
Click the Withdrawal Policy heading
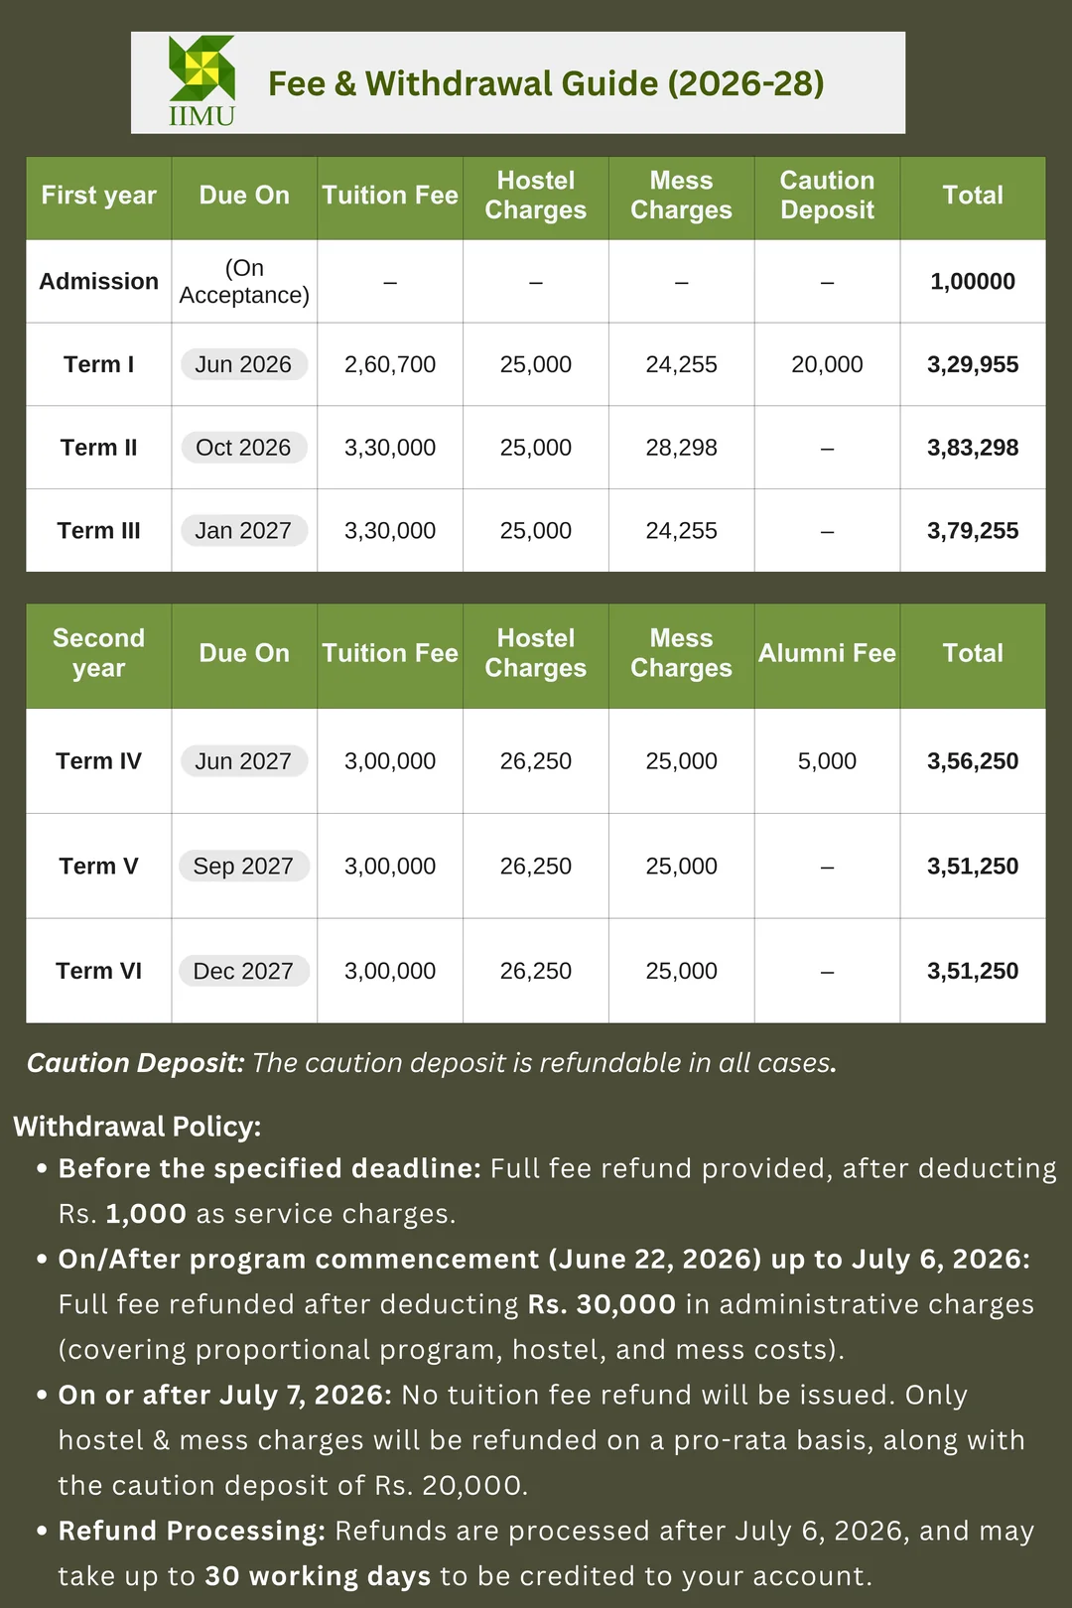pos(137,1127)
